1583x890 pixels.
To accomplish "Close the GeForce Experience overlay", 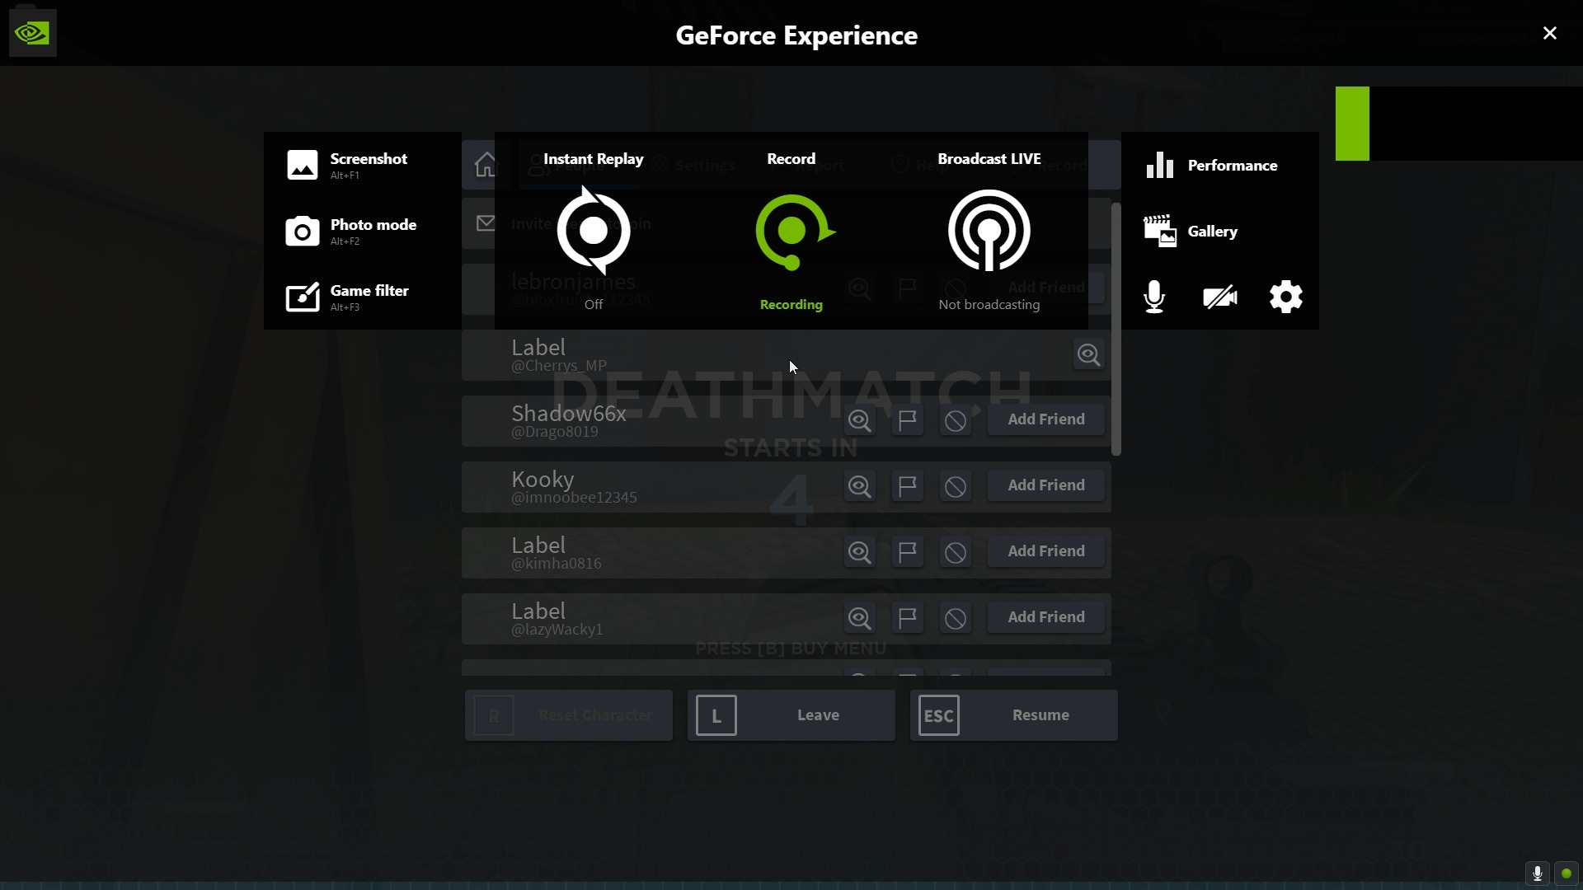I will point(1550,33).
